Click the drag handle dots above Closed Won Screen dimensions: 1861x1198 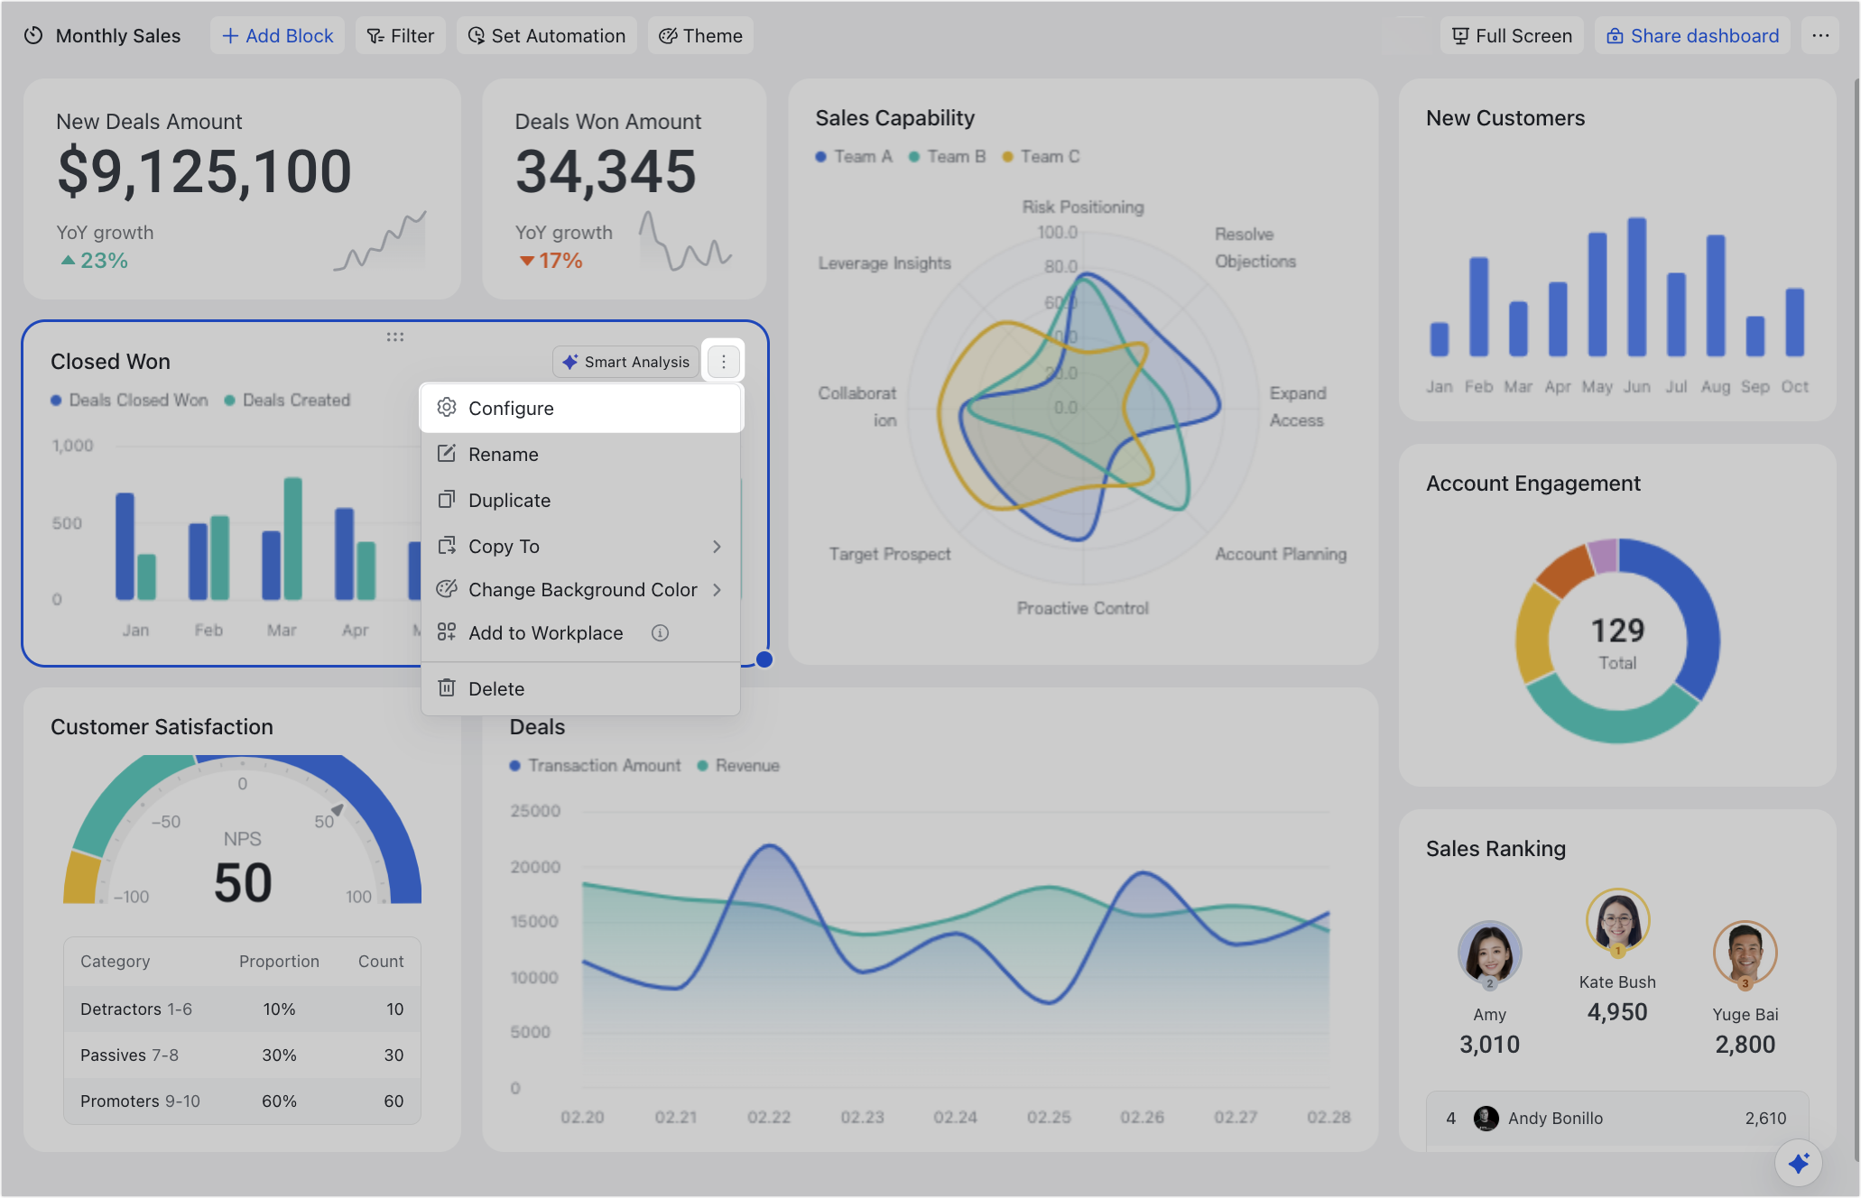point(395,337)
